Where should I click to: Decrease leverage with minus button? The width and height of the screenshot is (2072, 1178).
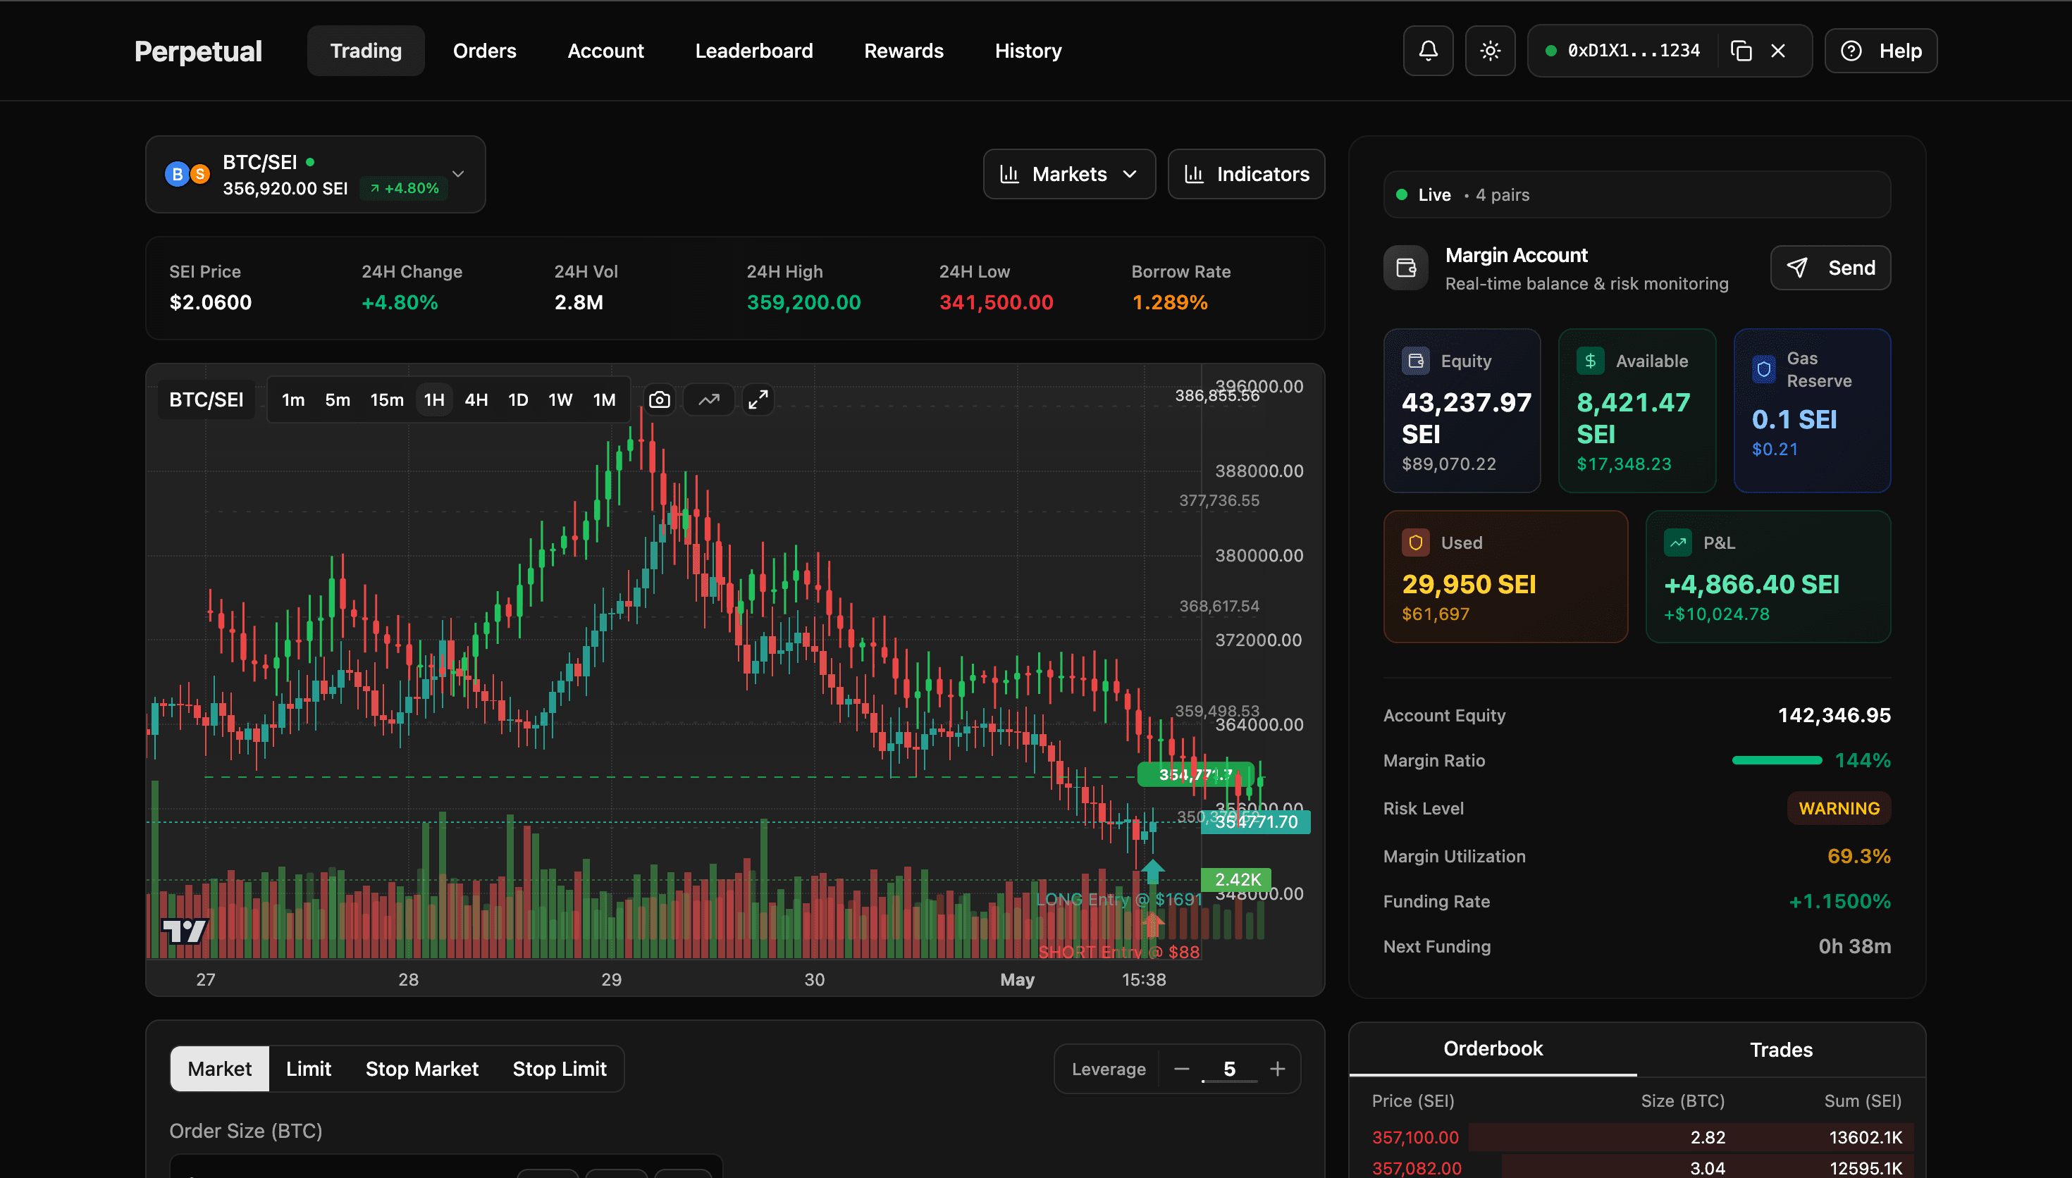point(1181,1069)
